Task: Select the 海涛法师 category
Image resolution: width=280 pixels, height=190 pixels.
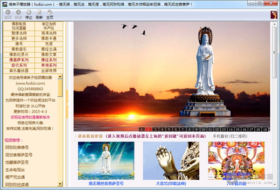Action: (49, 33)
